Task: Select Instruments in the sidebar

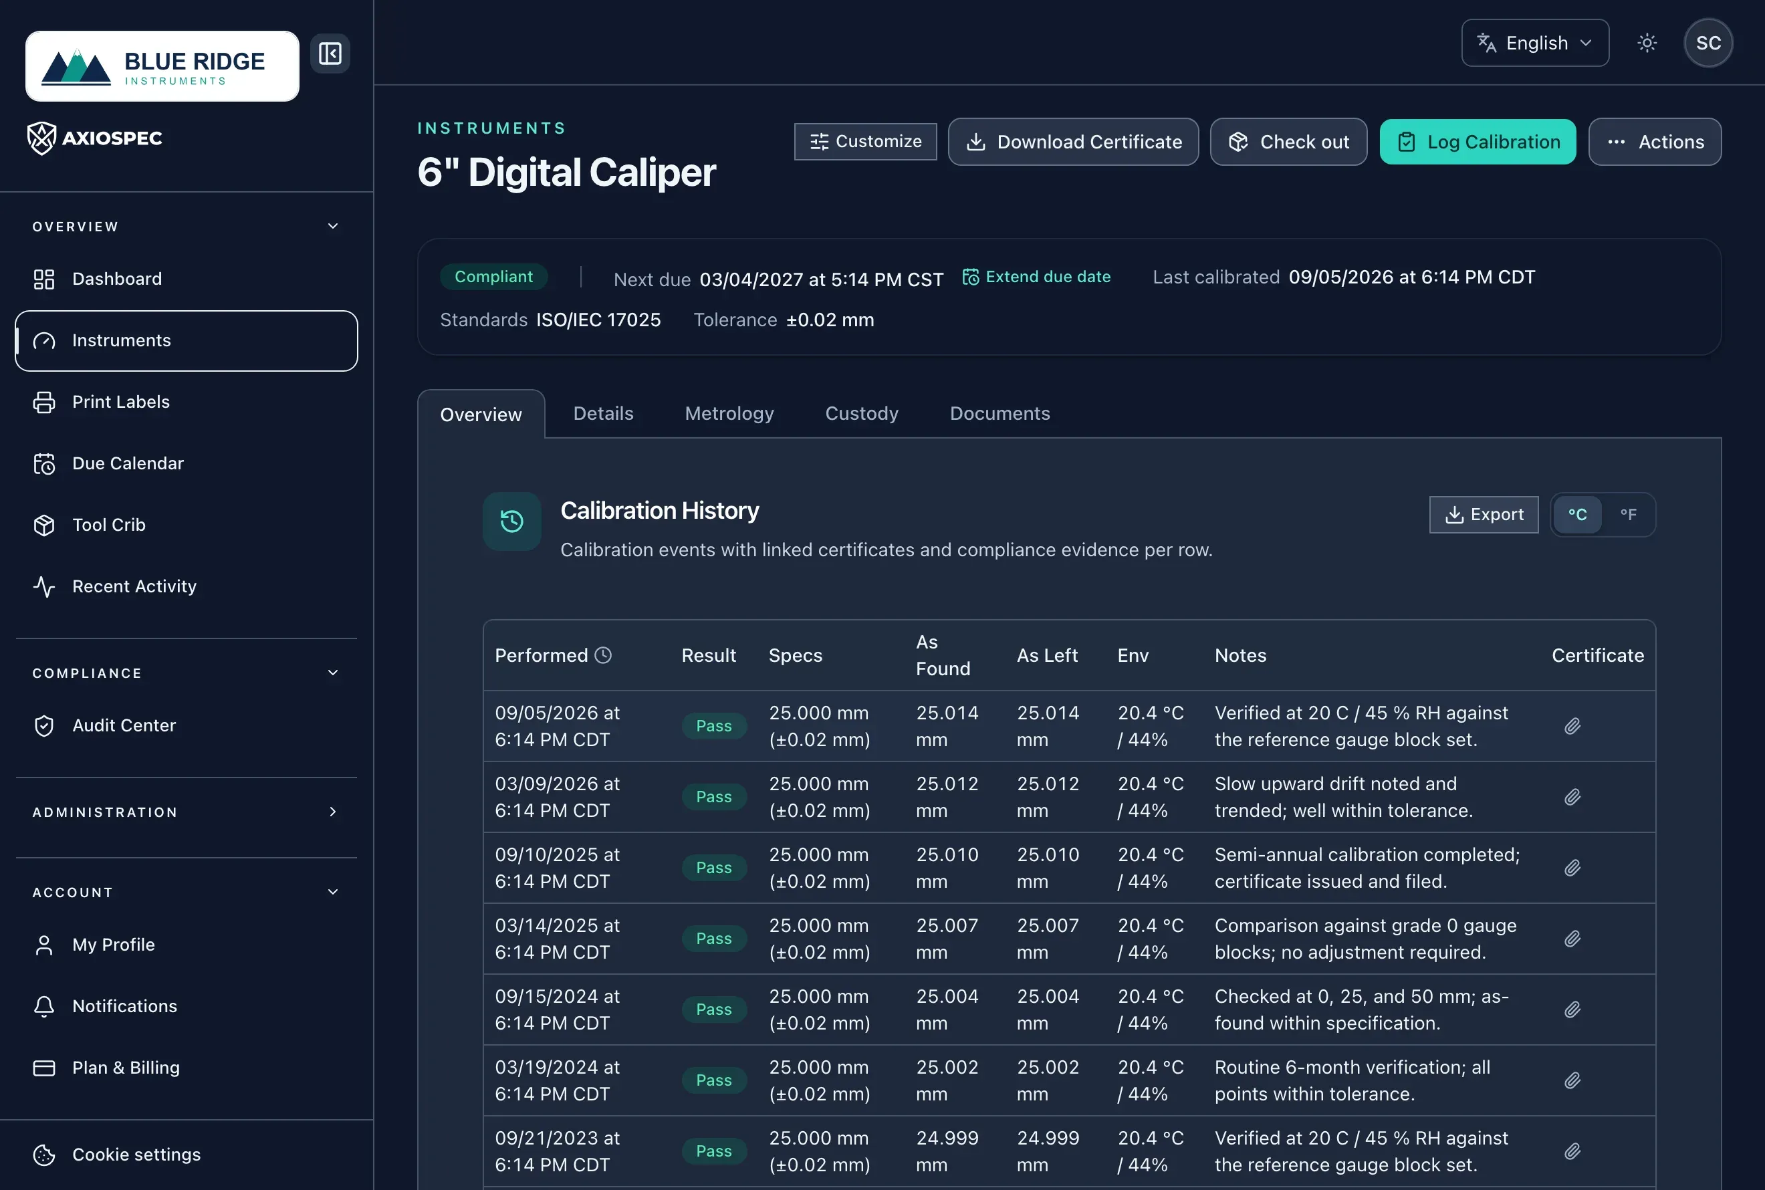Action: (x=186, y=341)
